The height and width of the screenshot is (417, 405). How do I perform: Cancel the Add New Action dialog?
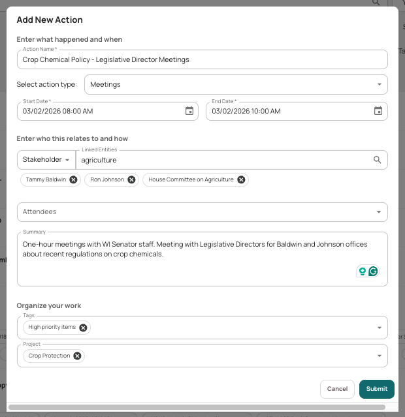click(337, 389)
